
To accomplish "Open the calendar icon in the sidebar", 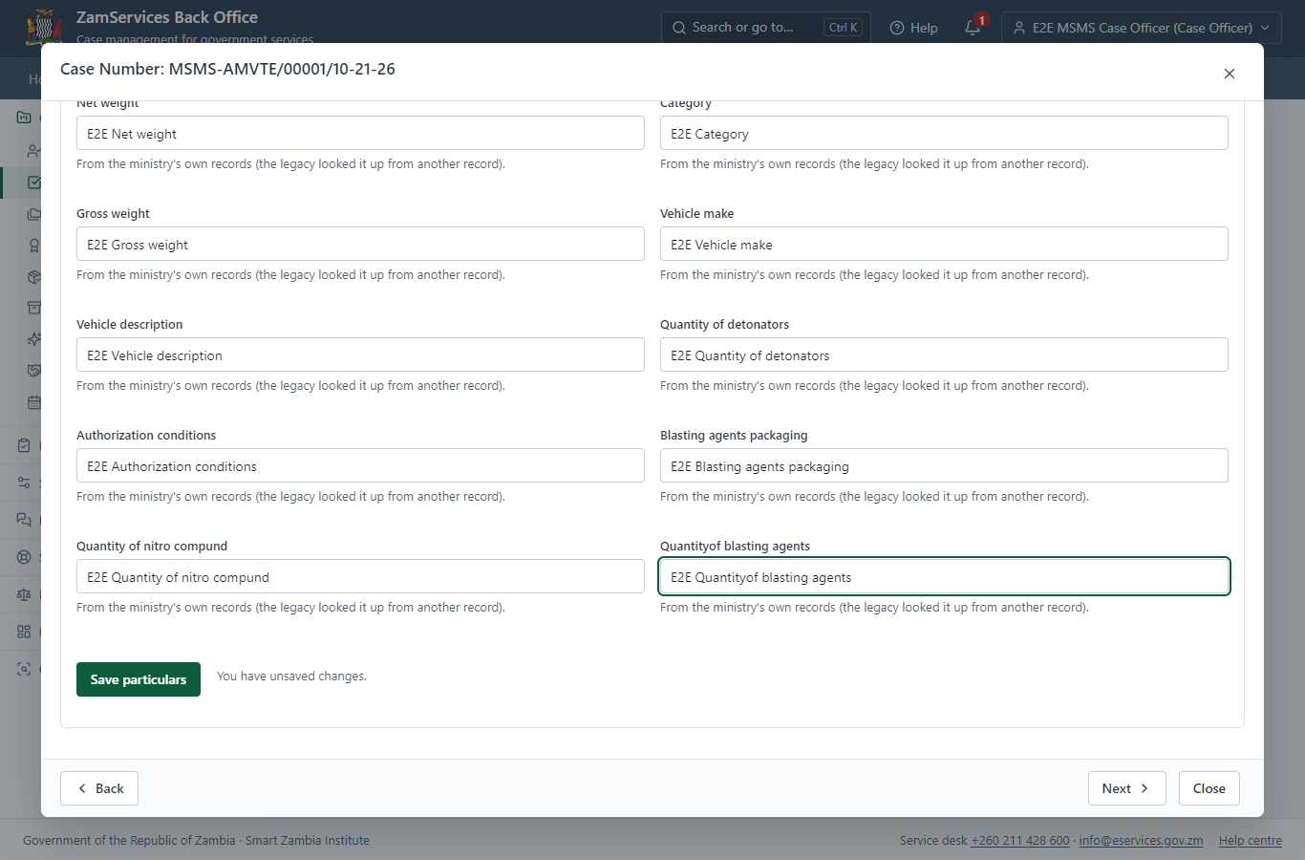I will (x=34, y=402).
